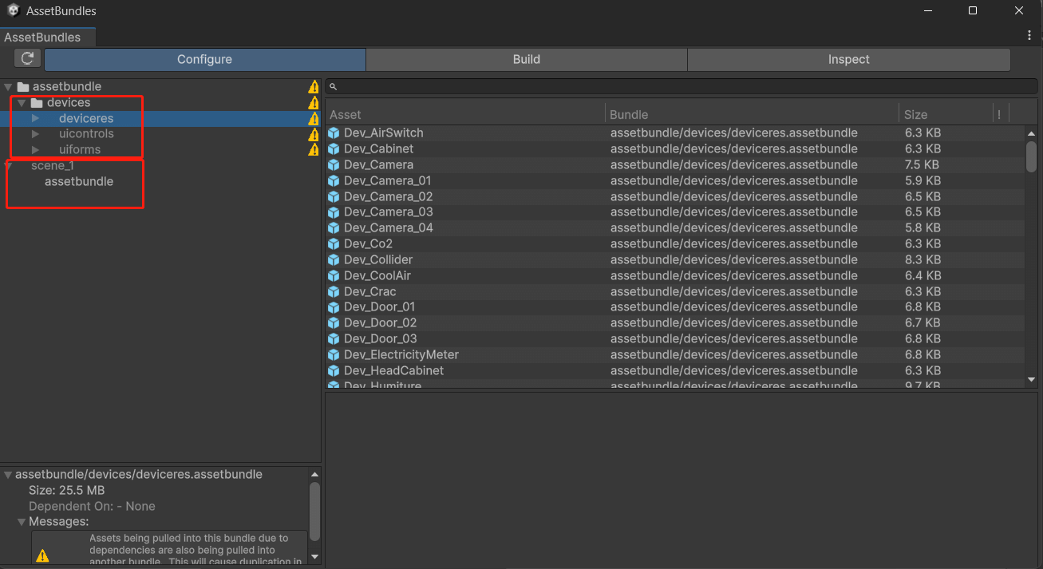
Task: Click the search magnifier icon
Action: coord(334,87)
